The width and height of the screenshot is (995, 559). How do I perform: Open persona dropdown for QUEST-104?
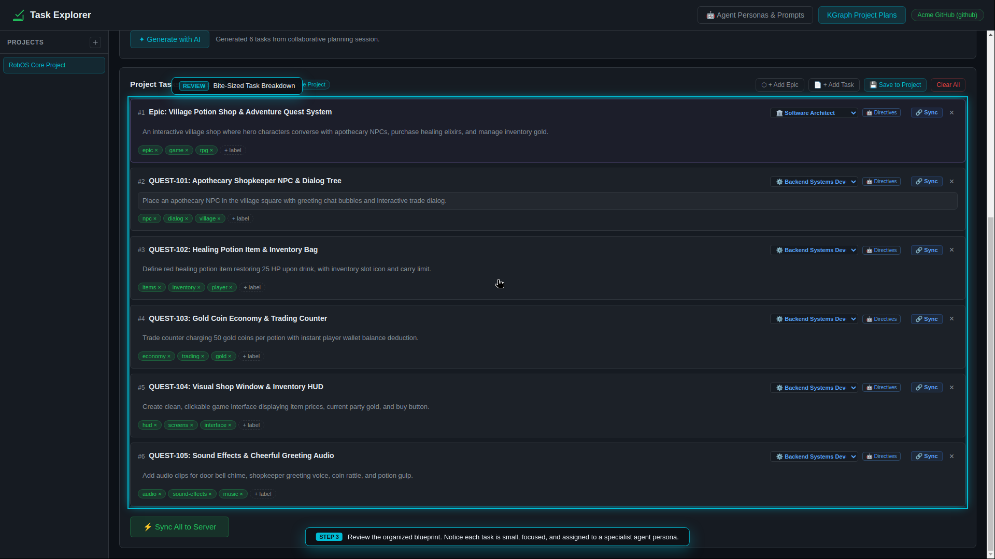[x=814, y=388]
